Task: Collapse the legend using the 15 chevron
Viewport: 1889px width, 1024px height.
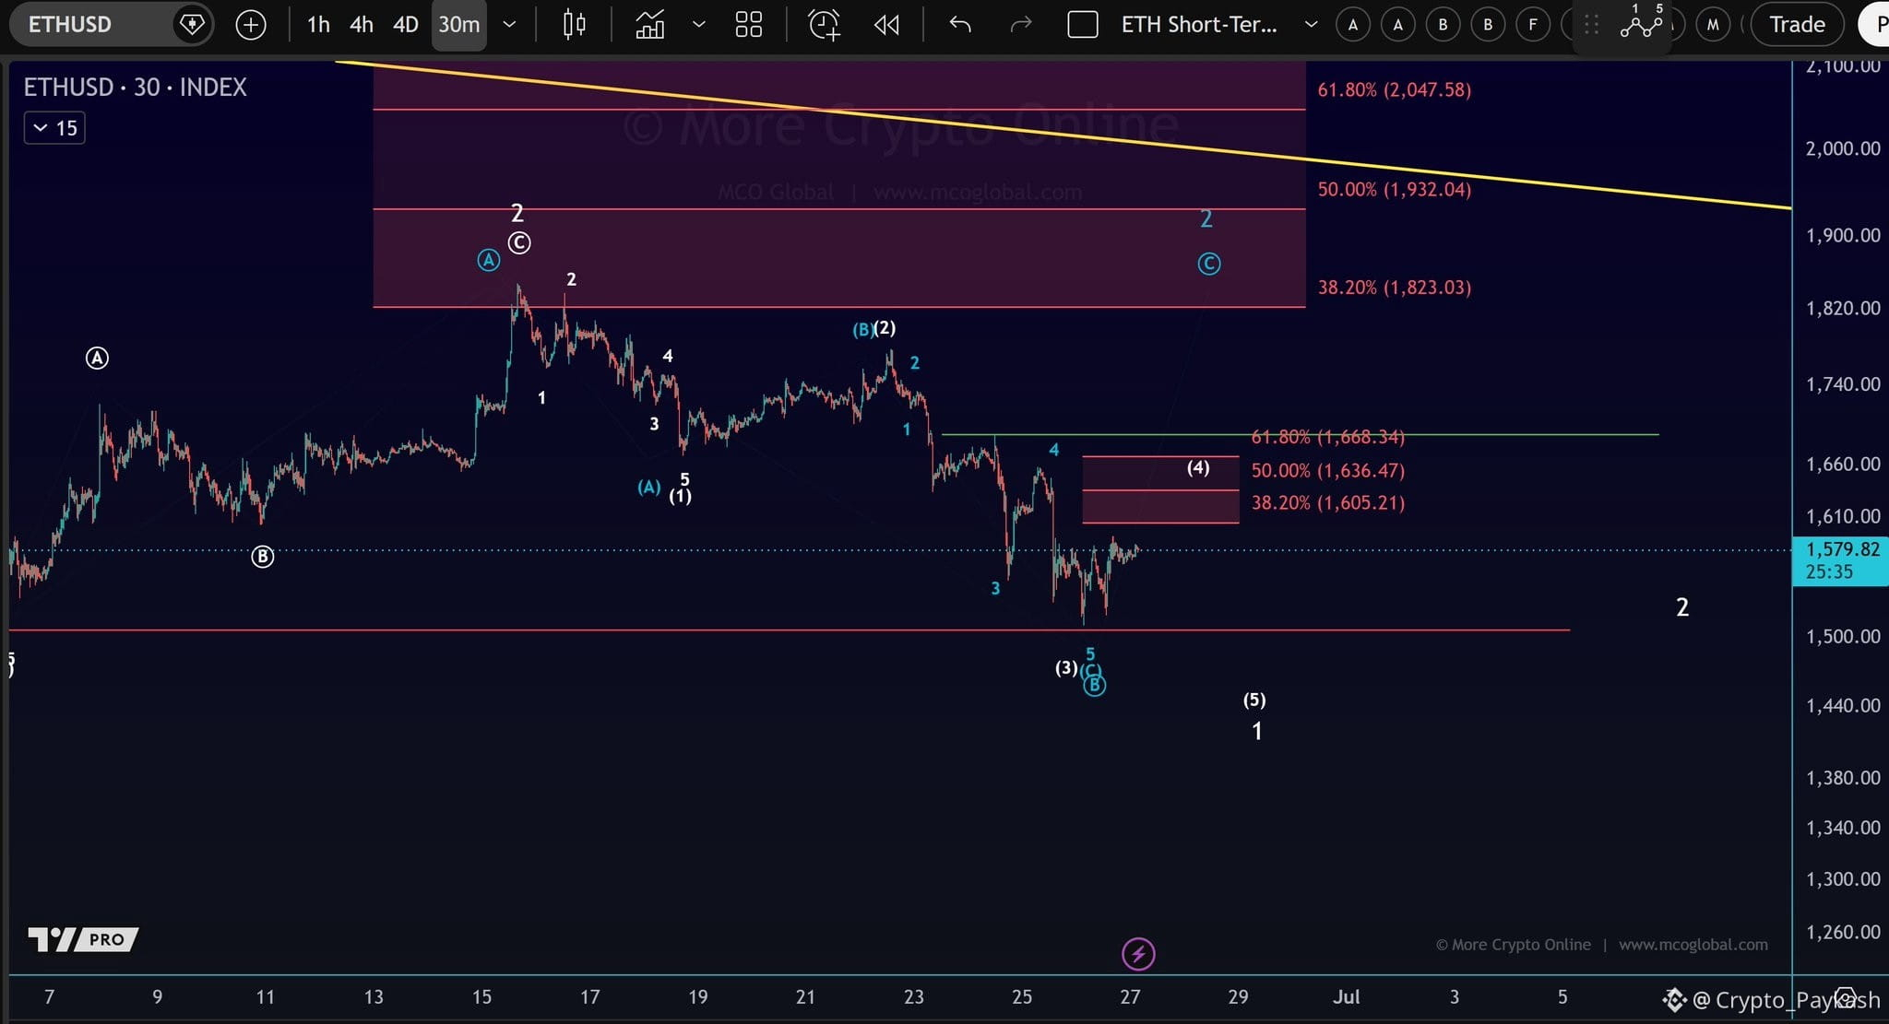Action: pos(54,128)
